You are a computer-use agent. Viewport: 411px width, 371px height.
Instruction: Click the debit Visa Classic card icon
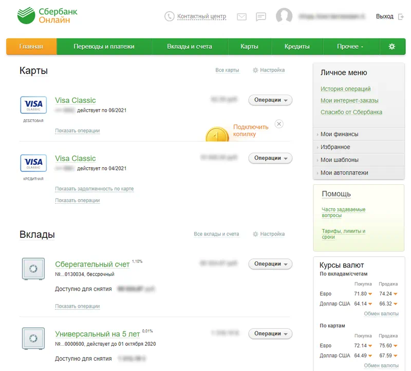coord(33,105)
